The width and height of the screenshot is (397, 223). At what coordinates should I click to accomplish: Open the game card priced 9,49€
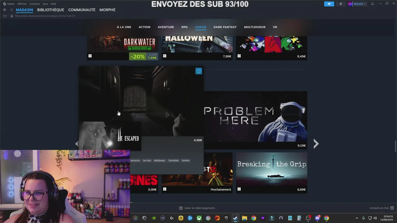tap(272, 48)
